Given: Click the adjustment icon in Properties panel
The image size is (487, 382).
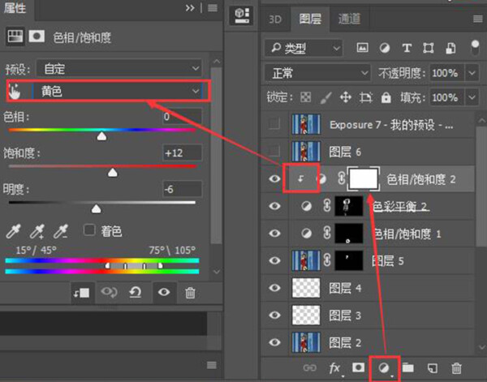Looking at the screenshot, I should [15, 36].
